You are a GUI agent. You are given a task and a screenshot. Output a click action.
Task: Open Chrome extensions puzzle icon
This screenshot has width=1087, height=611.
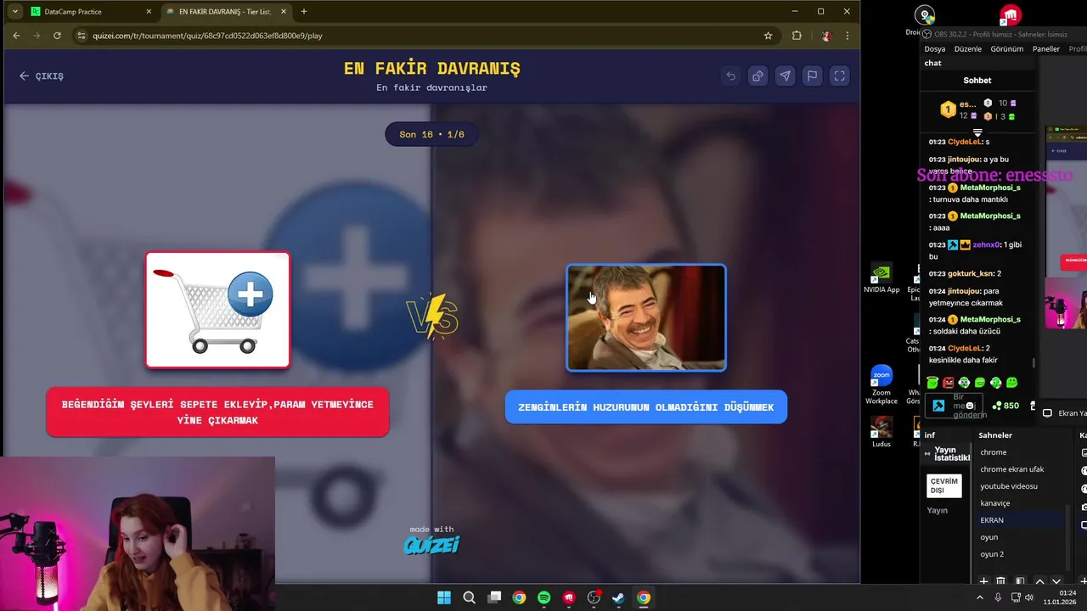(x=797, y=36)
